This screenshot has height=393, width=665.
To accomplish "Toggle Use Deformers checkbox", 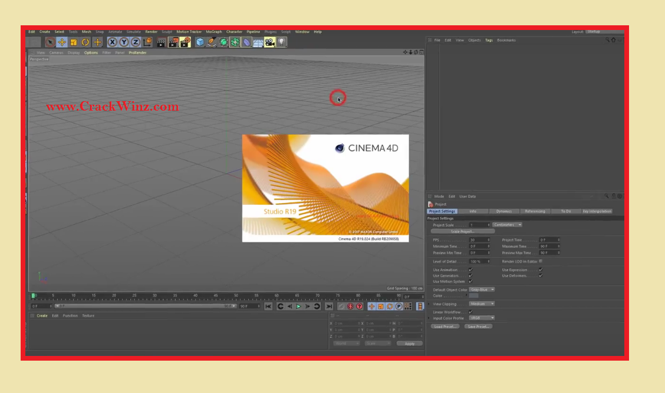I will click(541, 275).
